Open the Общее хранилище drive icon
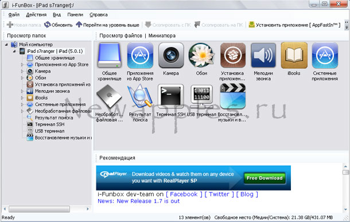The width and height of the screenshot is (350, 222). 110,55
